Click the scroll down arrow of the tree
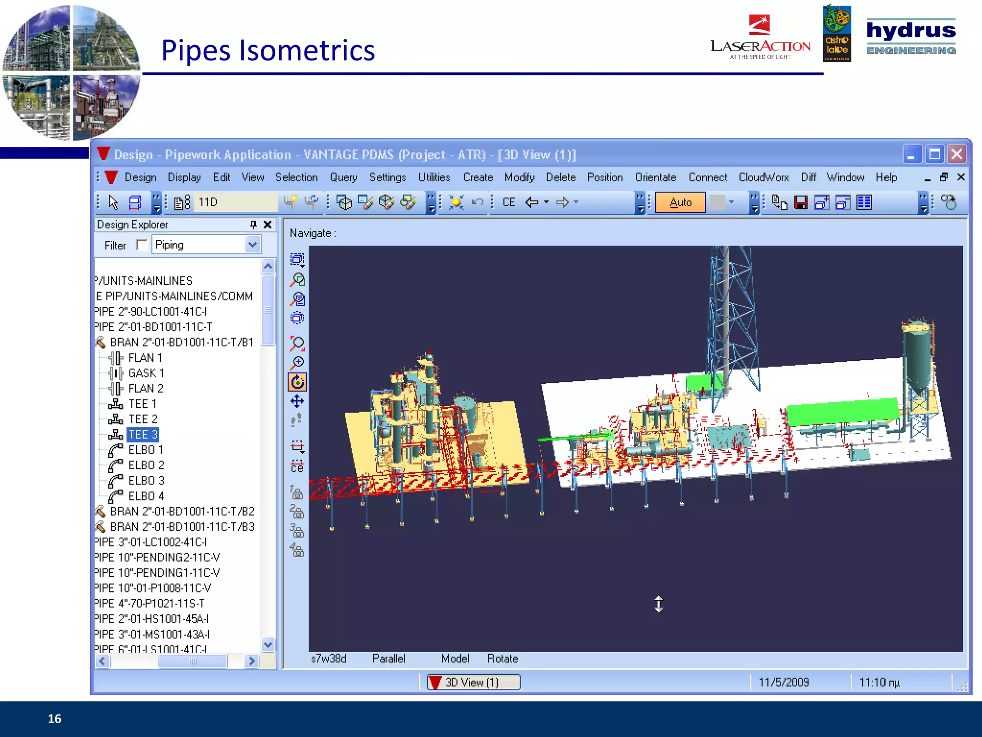982x737 pixels. [268, 645]
